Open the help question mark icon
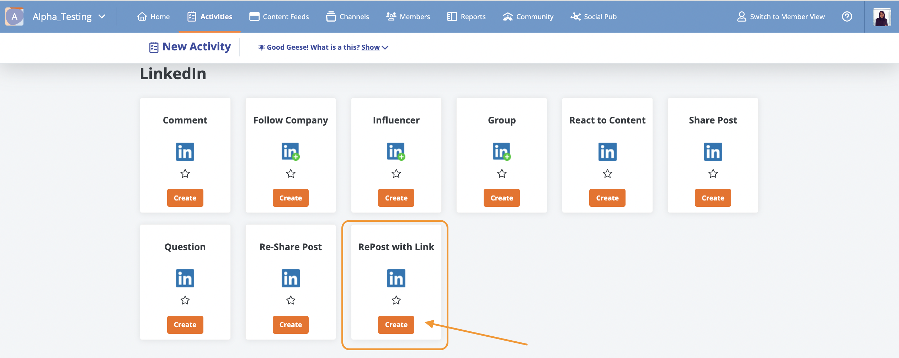 point(847,17)
